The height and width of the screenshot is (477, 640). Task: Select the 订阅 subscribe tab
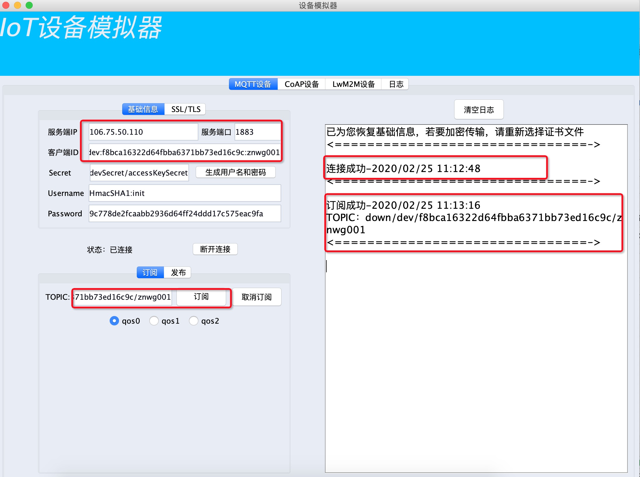150,273
